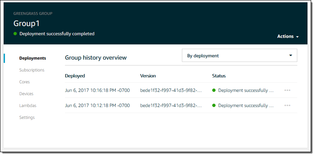The height and width of the screenshot is (156, 315).
Task: Click version ID of the 10:12:18 PM deployment
Action: click(171, 105)
